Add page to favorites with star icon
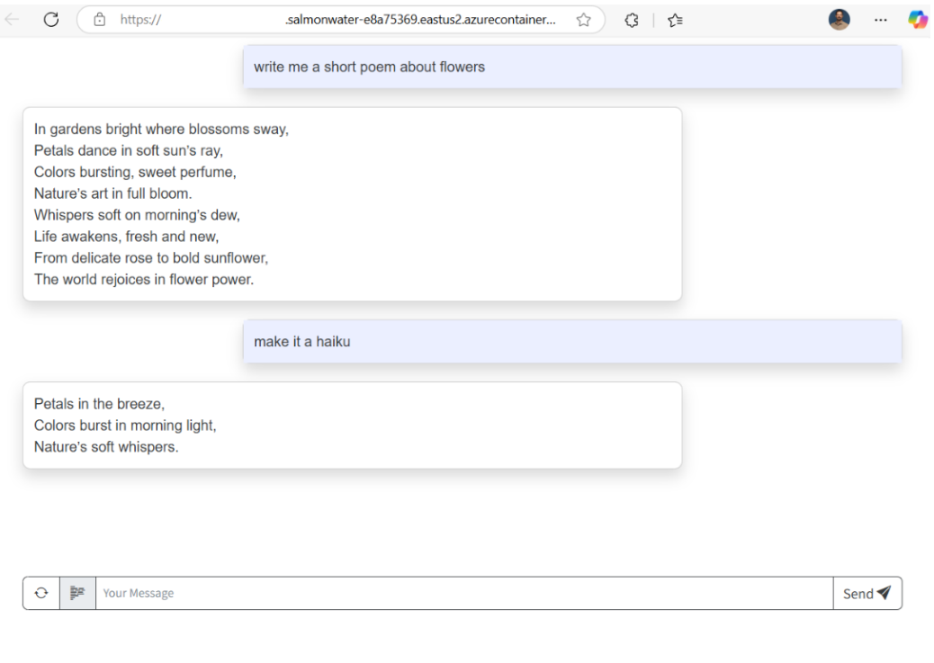 click(x=583, y=19)
